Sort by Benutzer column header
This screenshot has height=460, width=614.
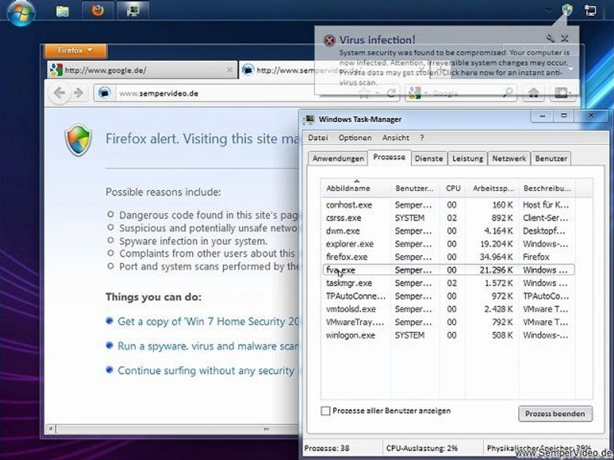(x=415, y=188)
